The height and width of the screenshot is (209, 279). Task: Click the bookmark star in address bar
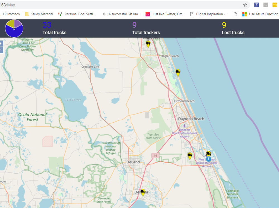(x=245, y=5)
